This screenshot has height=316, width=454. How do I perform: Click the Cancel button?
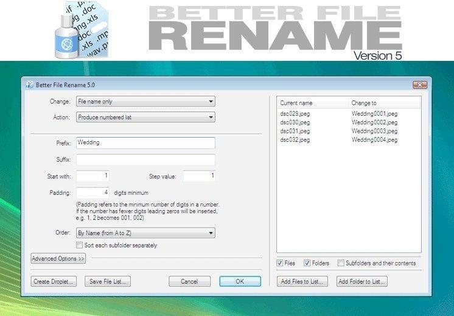(190, 281)
